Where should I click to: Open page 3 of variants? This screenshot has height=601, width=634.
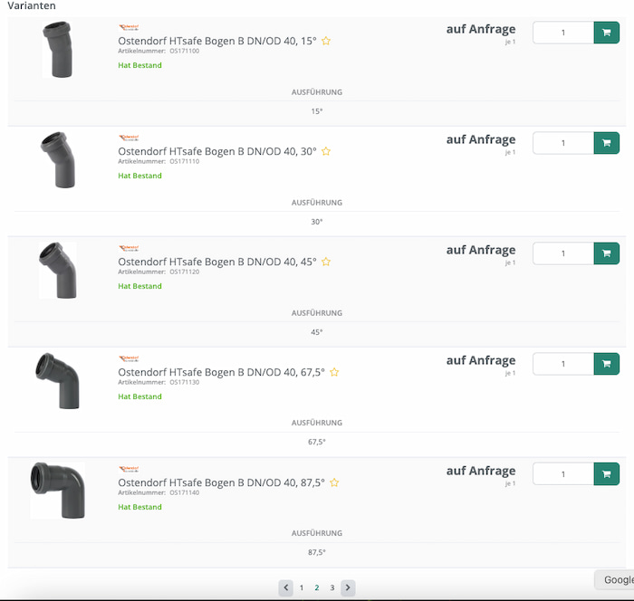pos(332,587)
